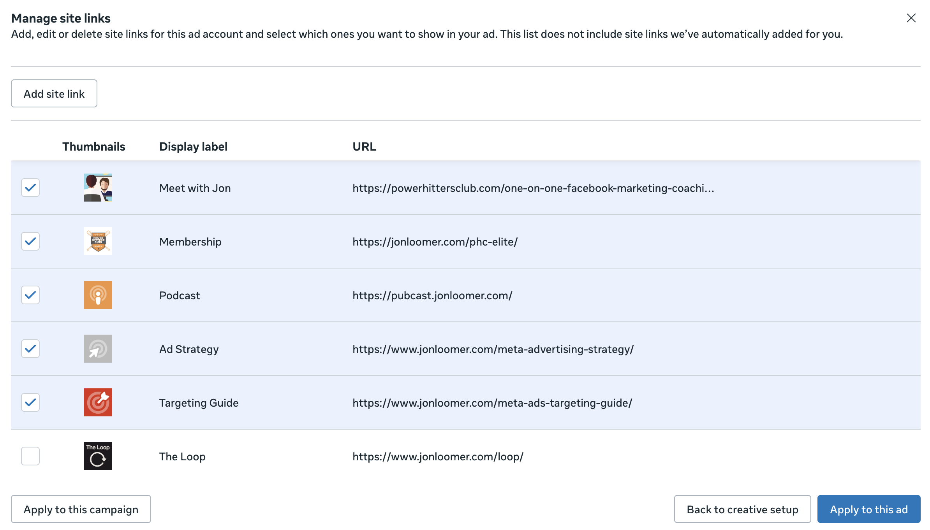Click the jonloomer.com/loop/ URL text
930x530 pixels.
[438, 457]
